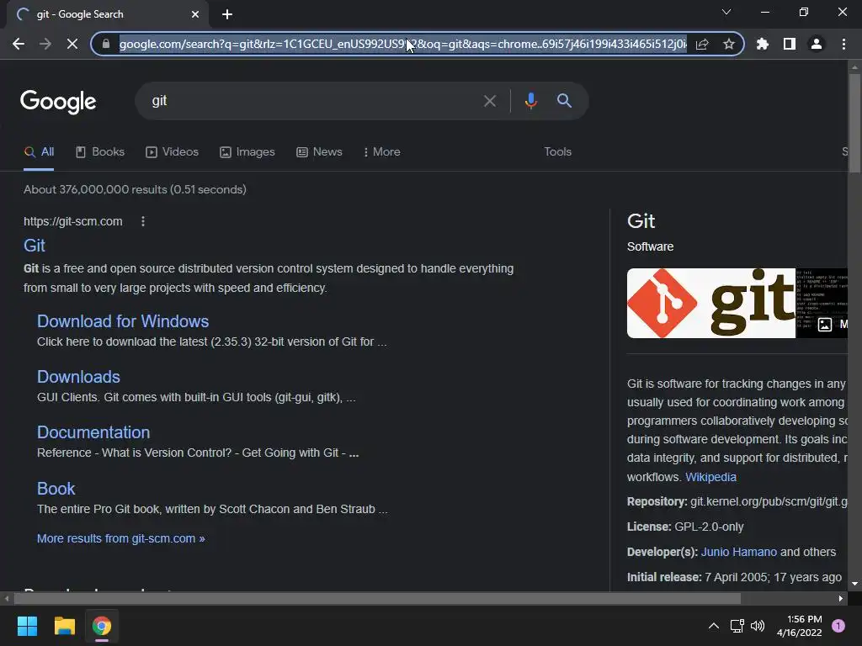Go to Google logo homepage
The image size is (862, 646).
pos(58,102)
